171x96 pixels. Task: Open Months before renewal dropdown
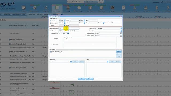tap(103, 23)
